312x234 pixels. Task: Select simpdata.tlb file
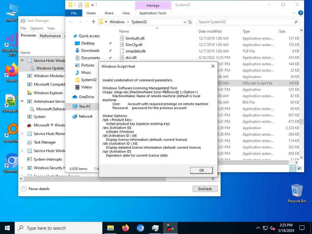pos(135,51)
